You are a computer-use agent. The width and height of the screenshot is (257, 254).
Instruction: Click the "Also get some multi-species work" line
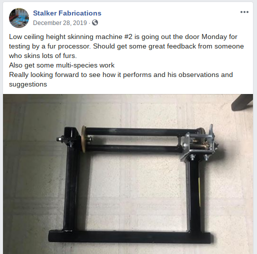click(x=61, y=65)
